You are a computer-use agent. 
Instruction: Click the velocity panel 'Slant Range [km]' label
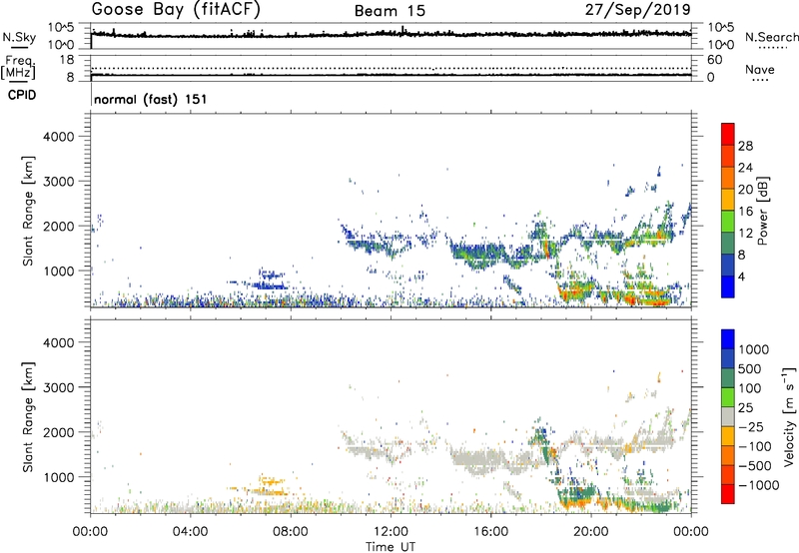pos(28,417)
